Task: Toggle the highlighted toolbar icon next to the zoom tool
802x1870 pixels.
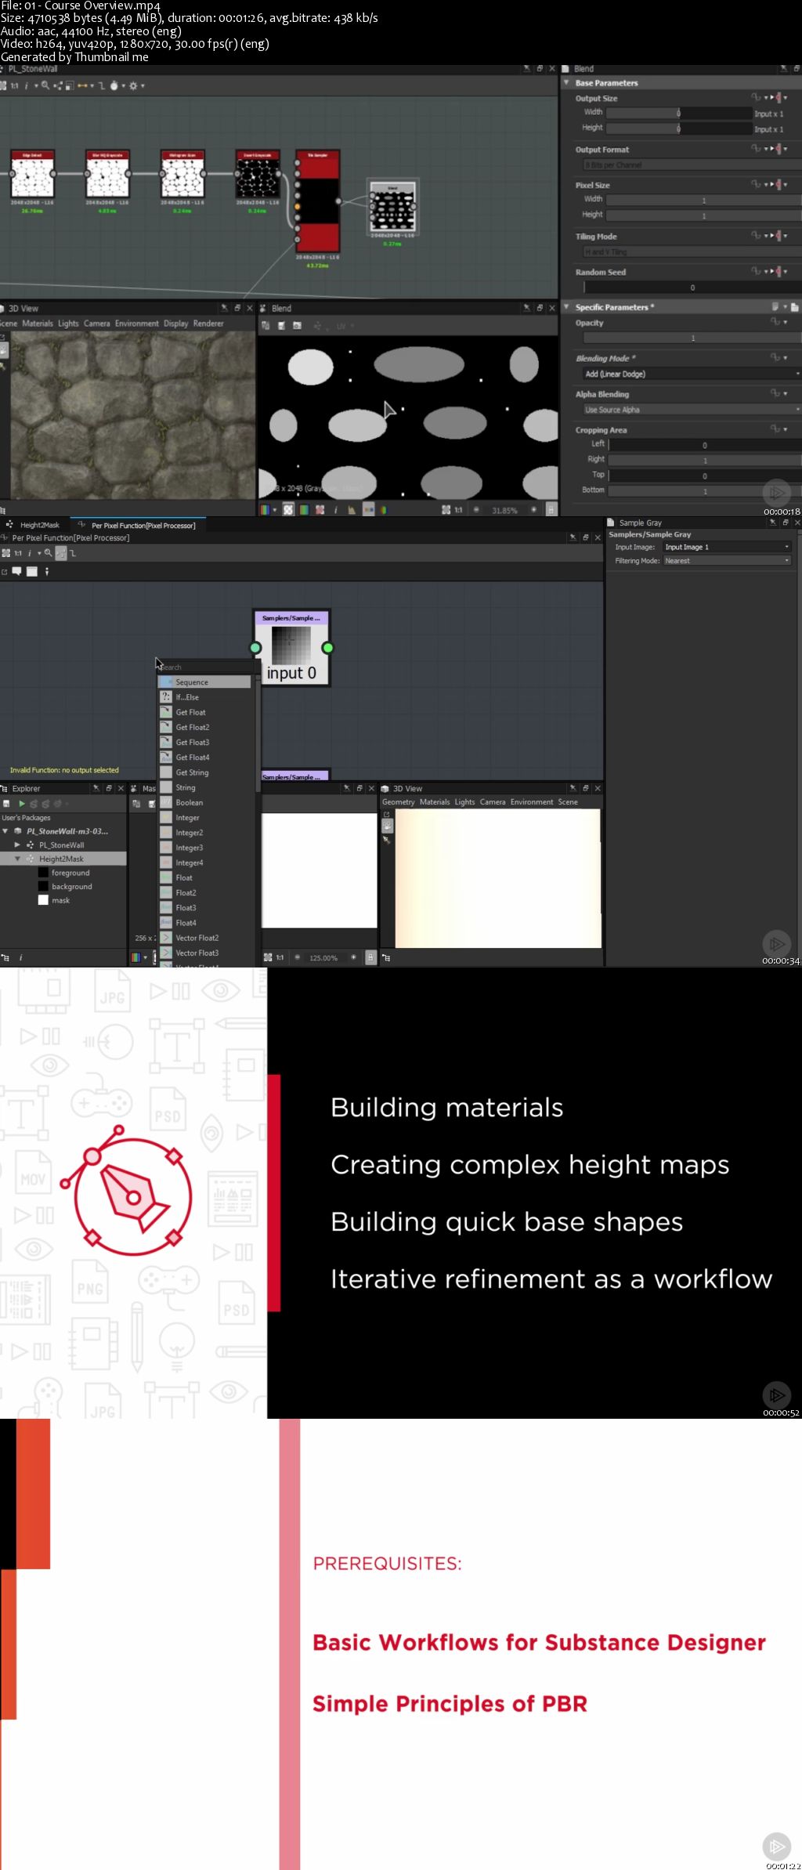Action: [x=61, y=553]
